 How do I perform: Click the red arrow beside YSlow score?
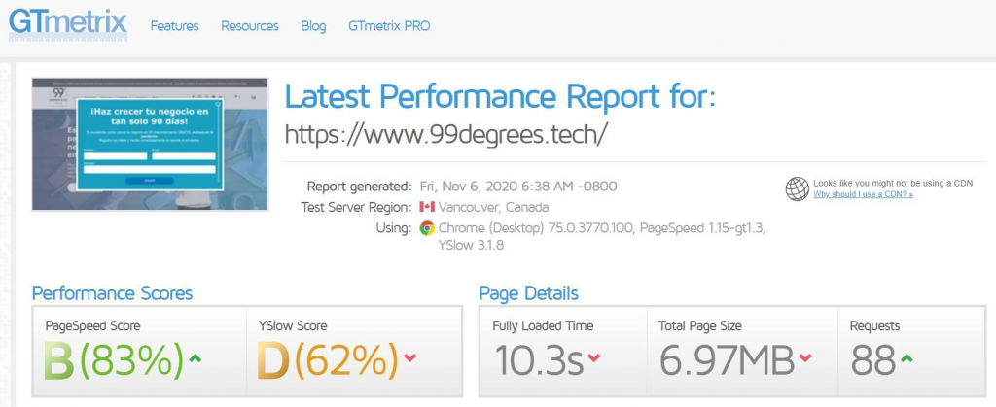point(409,359)
